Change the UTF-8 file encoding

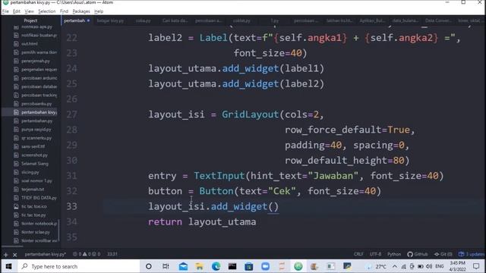[x=375, y=254]
